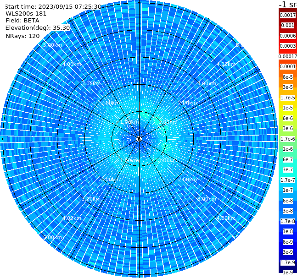Pick the 3e-8 color scale label
This screenshot has width=297, height=278.
click(288, 211)
